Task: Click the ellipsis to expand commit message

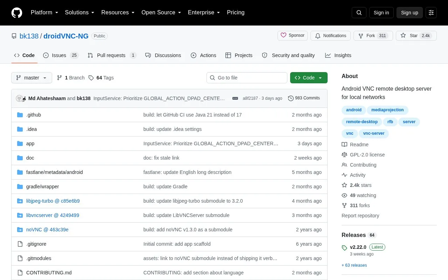Action: [x=235, y=98]
